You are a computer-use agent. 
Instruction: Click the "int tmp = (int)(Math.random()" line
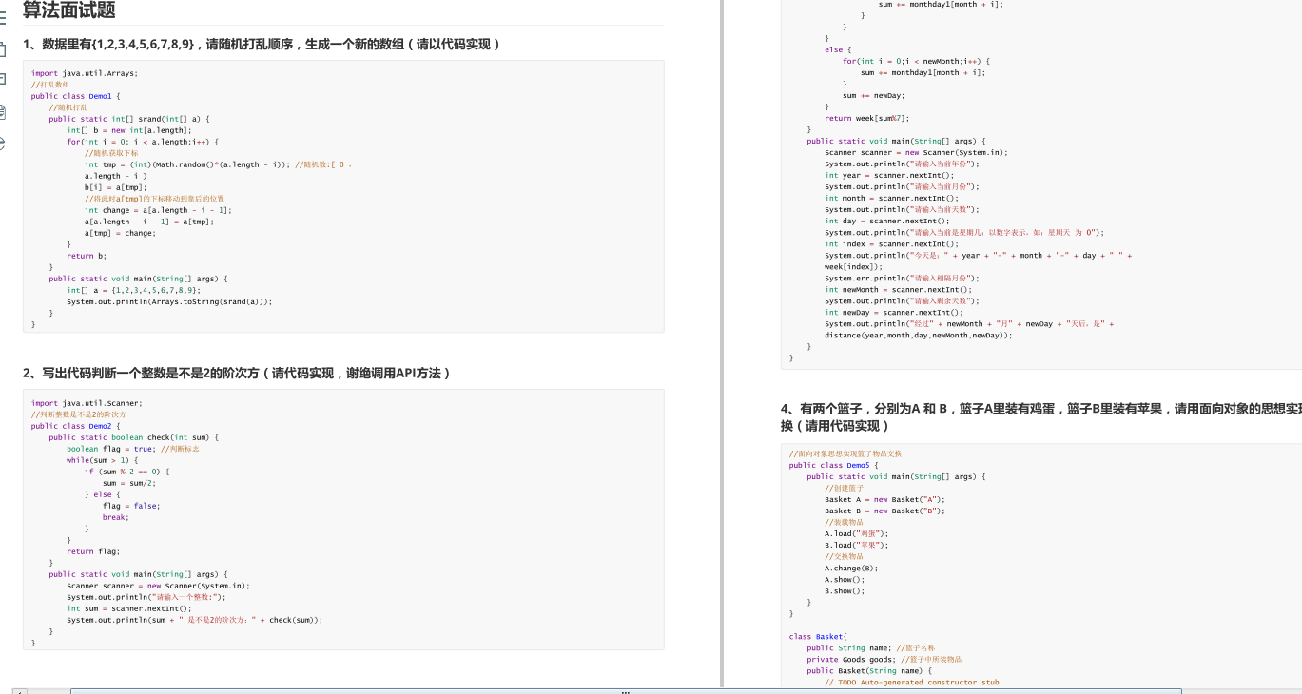click(x=219, y=164)
